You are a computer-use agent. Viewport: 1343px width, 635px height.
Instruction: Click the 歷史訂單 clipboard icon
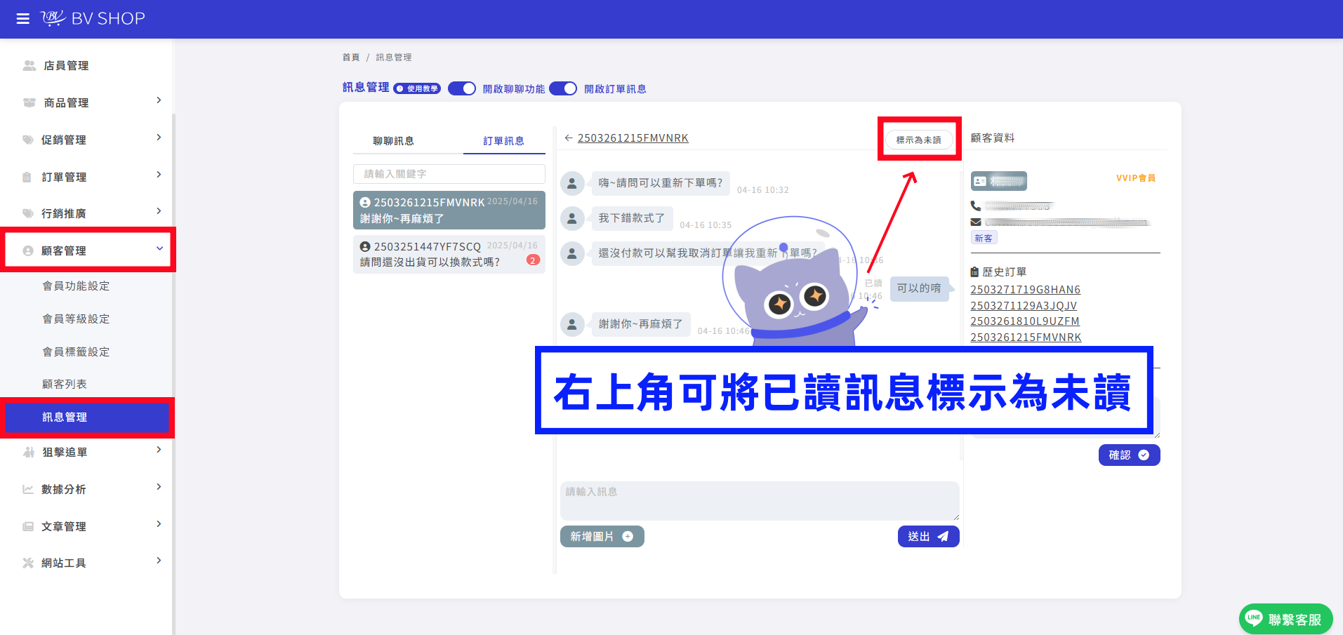click(x=974, y=272)
